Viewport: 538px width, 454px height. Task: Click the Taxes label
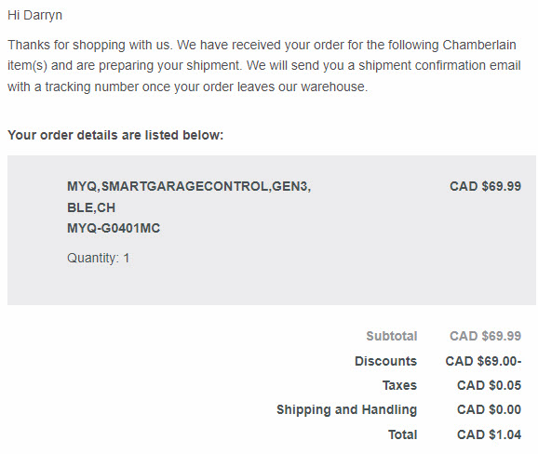[399, 385]
